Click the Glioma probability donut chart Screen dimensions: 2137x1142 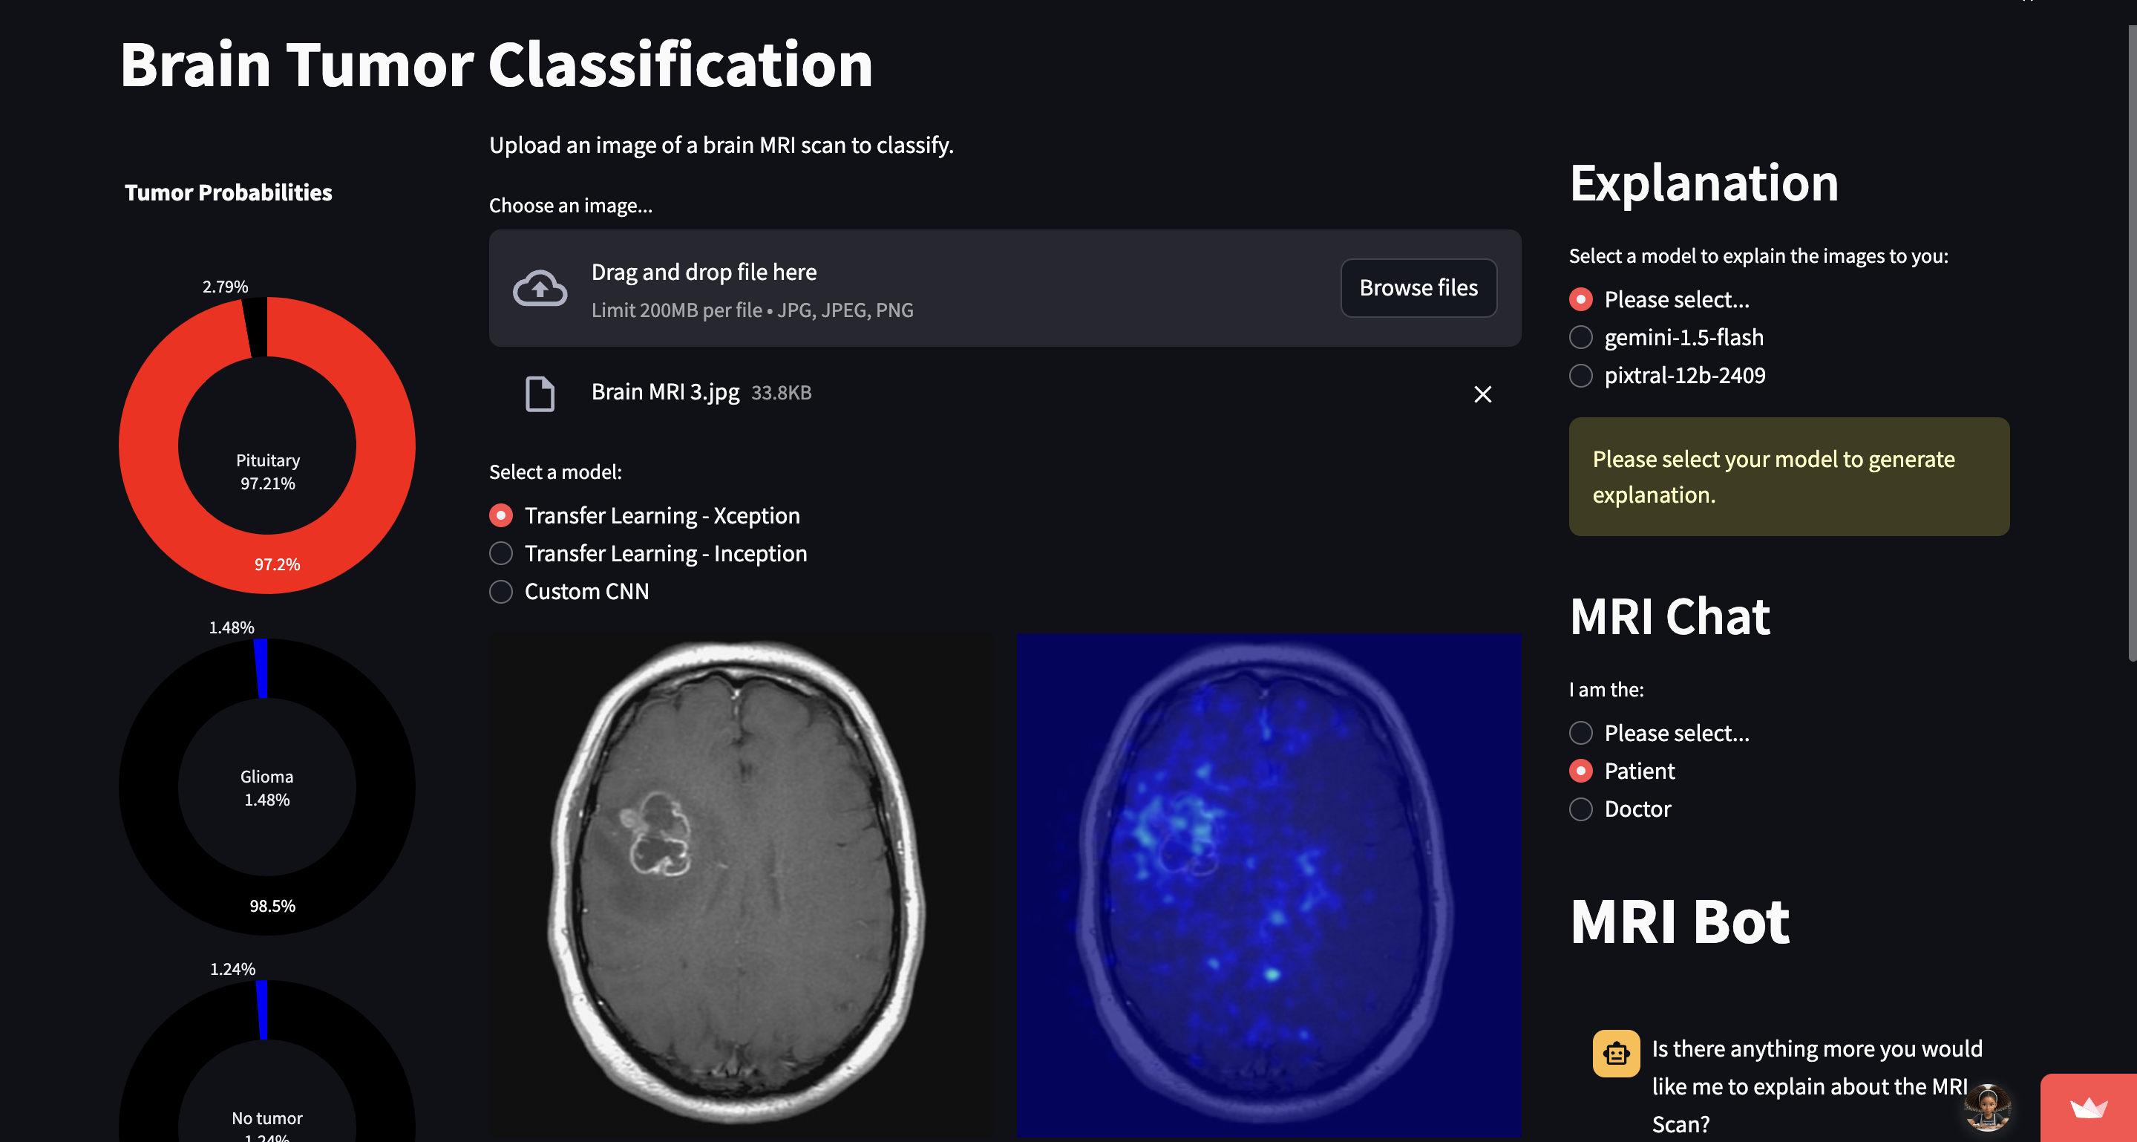(267, 787)
